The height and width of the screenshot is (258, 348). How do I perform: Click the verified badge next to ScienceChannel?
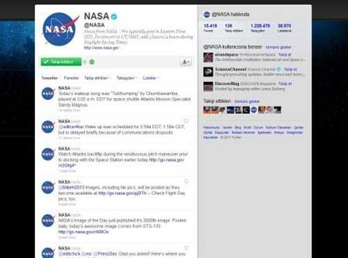[x=279, y=70]
